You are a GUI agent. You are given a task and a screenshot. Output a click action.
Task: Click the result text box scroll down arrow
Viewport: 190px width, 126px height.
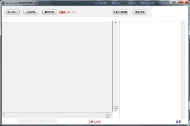click(183, 117)
